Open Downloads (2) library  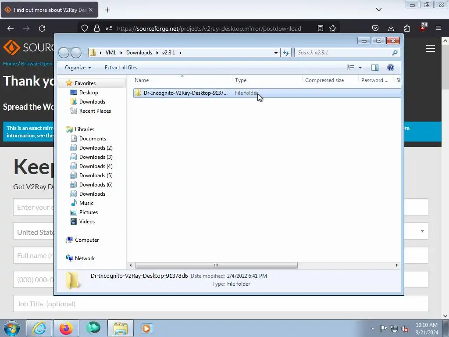pos(96,148)
